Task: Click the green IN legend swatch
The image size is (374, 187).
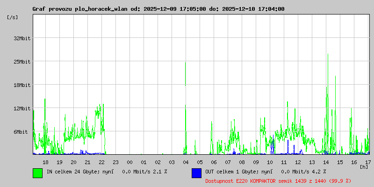Action: 38,173
